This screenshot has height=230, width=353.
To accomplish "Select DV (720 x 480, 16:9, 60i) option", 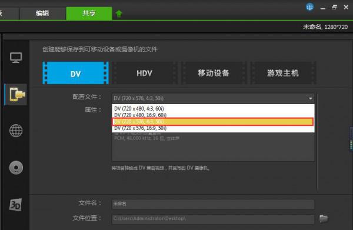I will (x=213, y=115).
